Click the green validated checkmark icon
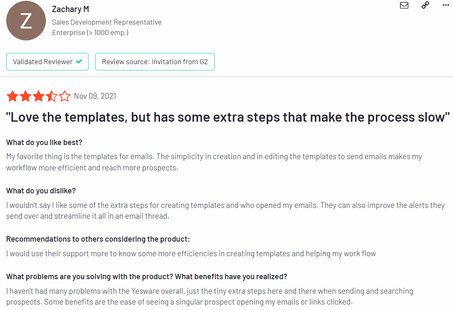The width and height of the screenshot is (453, 310). tap(79, 62)
